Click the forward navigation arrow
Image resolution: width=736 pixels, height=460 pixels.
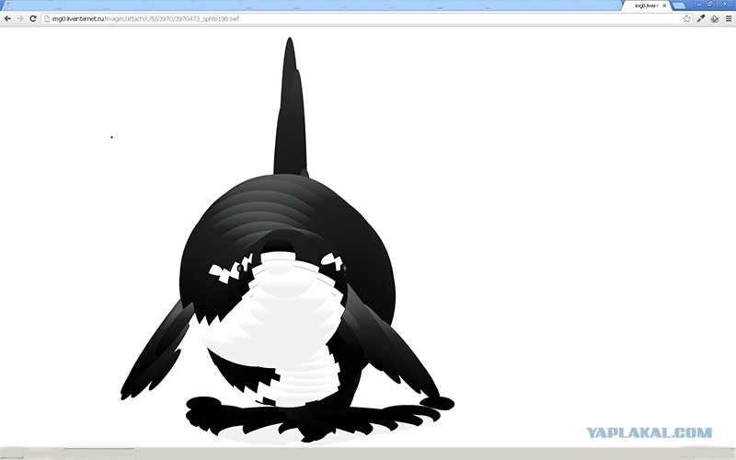point(19,18)
